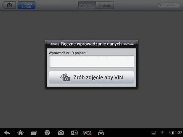Image resolution: width=183 pixels, height=137 pixels.
Task: Select the VIN scan button in header
Action: [26, 5]
